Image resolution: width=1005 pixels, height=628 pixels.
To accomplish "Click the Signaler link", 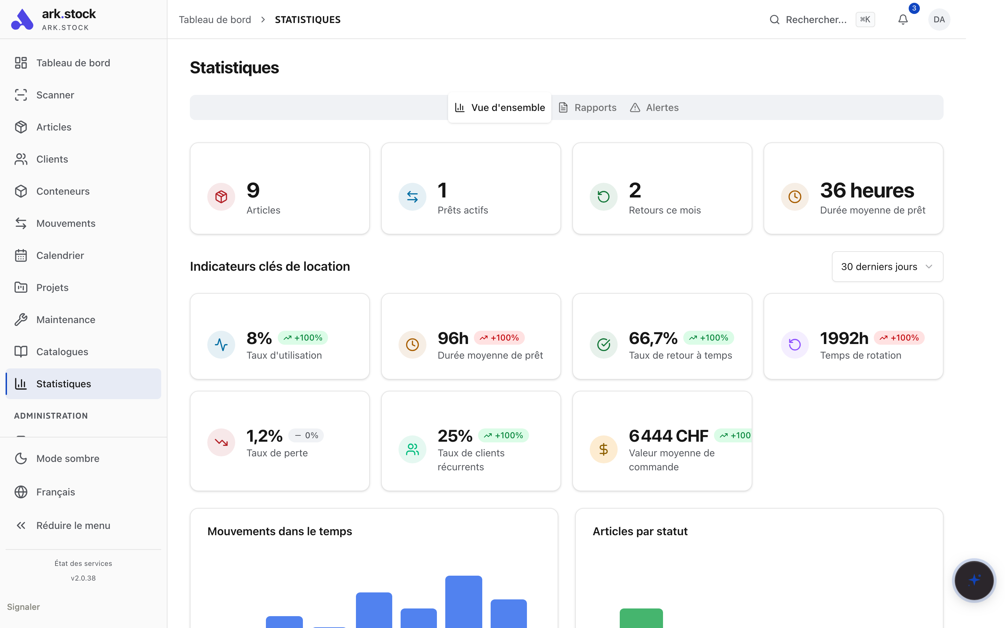I will [23, 607].
